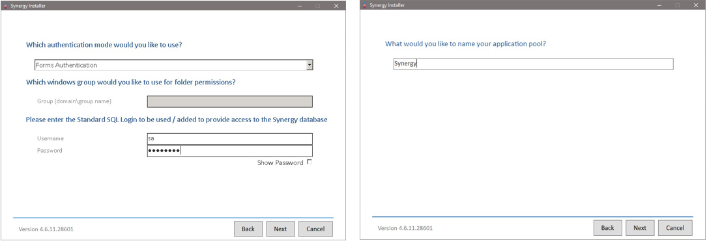Click the Show Password label text
The width and height of the screenshot is (707, 241).
280,163
